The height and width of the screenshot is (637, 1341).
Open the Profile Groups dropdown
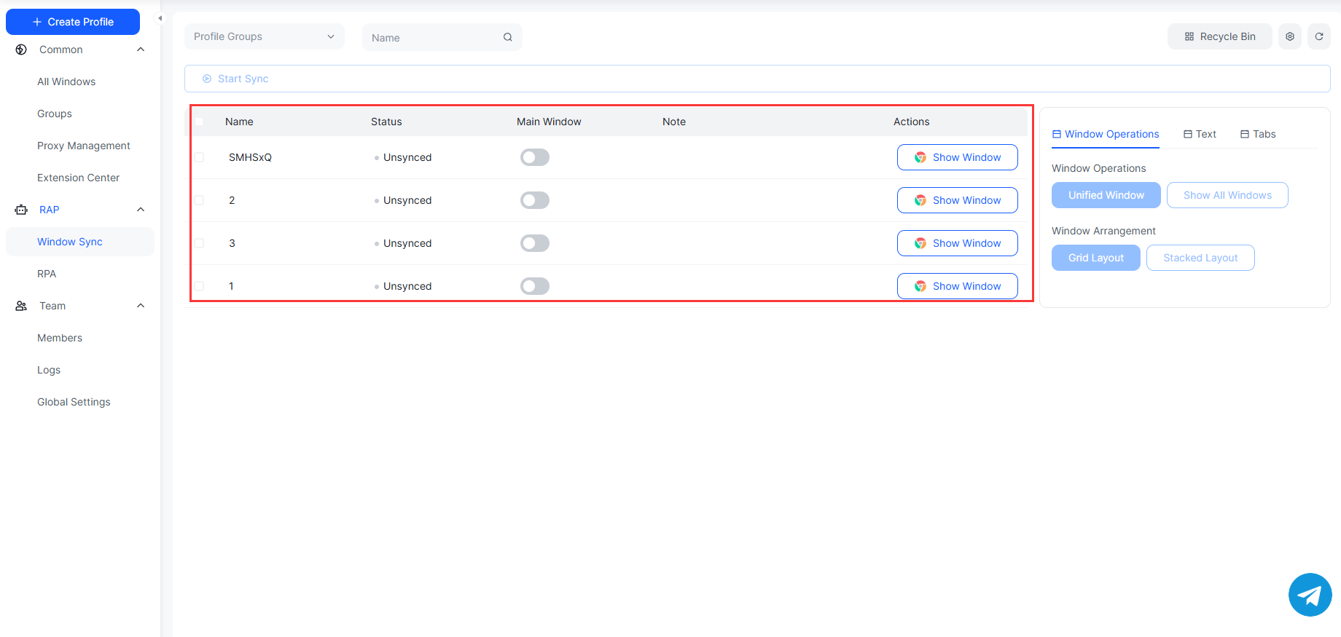tap(264, 36)
